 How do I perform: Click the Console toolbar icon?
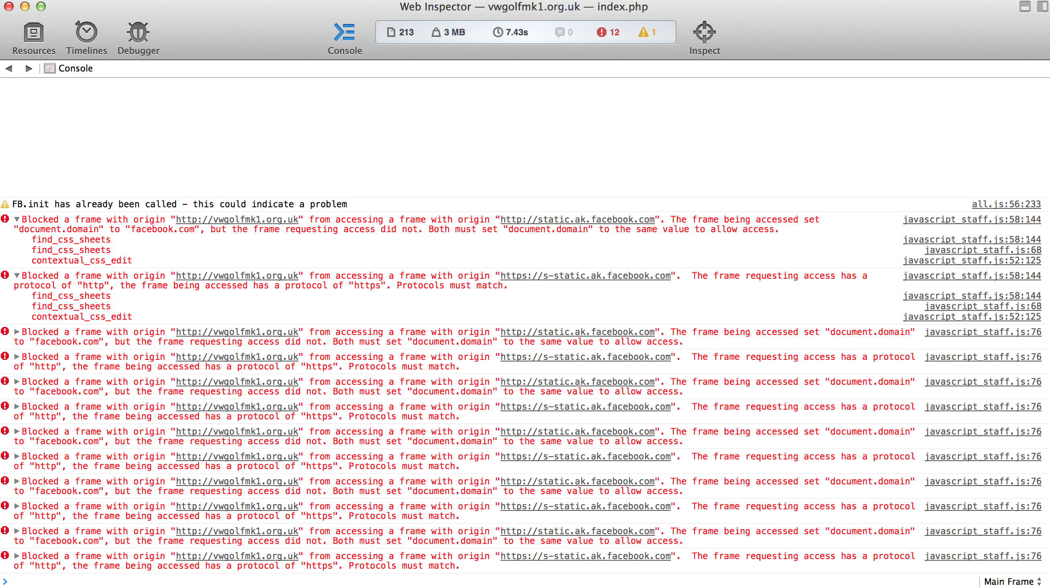click(x=344, y=33)
